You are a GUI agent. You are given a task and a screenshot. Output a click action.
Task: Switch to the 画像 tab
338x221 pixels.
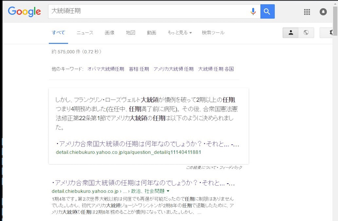click(110, 33)
